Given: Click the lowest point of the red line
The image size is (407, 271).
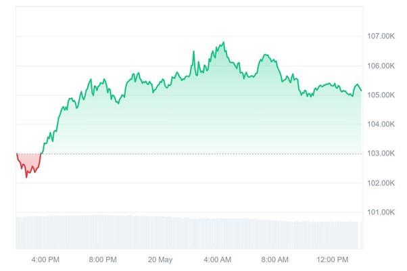Looking at the screenshot, I should 26,177.
